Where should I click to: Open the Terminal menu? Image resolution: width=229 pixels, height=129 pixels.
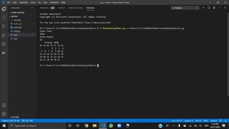point(54,3)
